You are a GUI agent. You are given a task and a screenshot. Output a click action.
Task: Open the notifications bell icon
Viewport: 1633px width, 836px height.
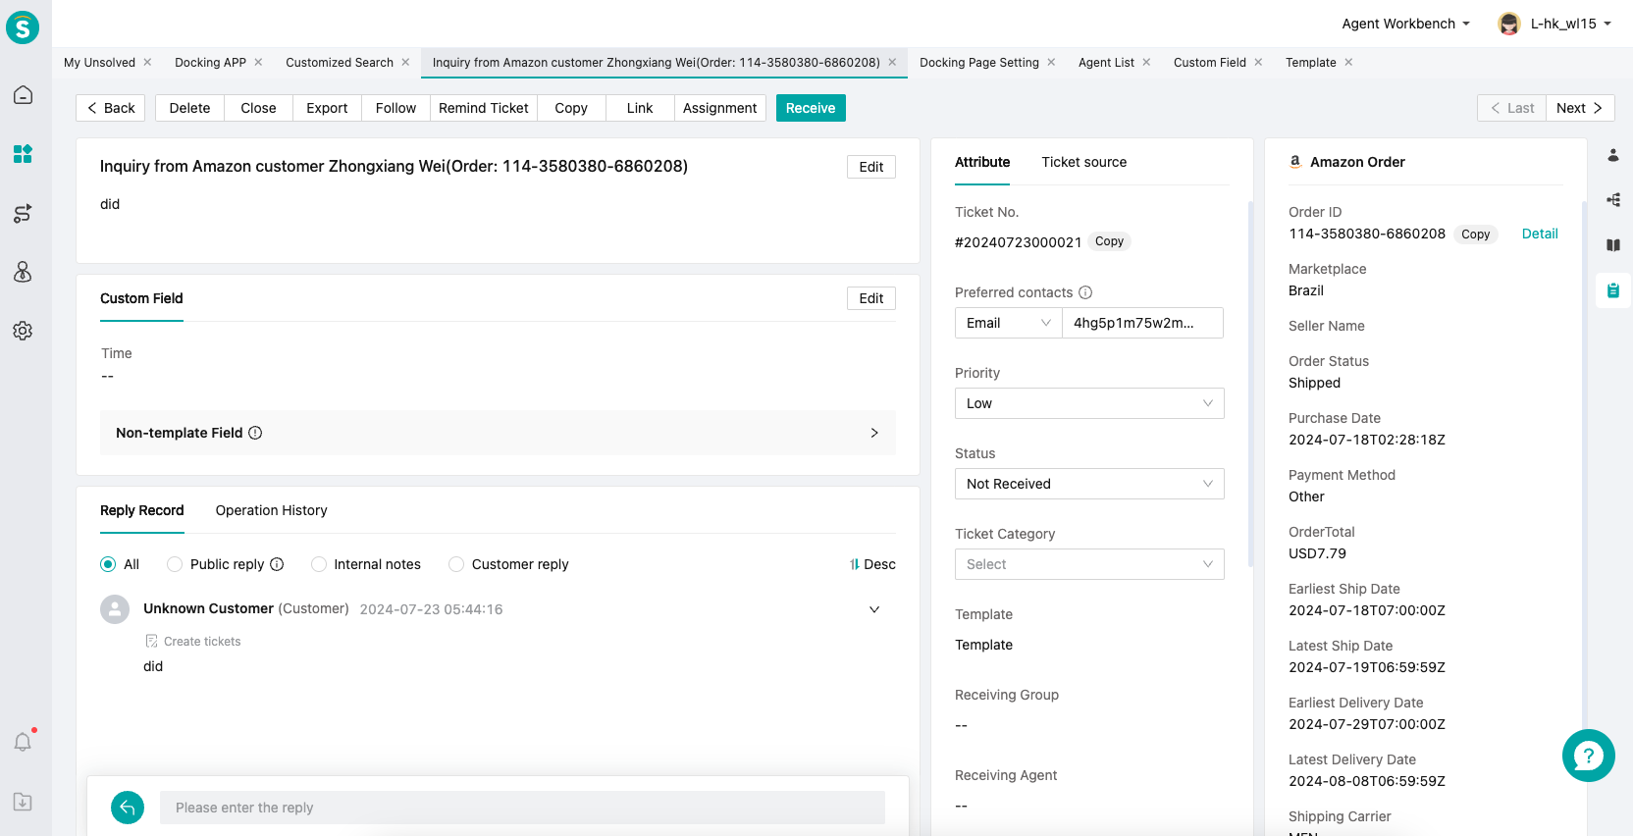click(23, 742)
